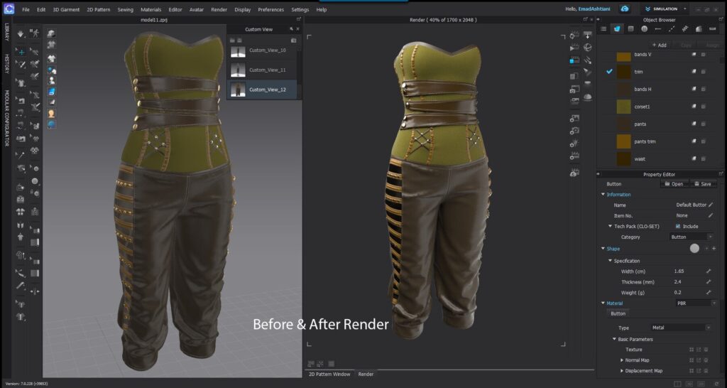Screen dimensions: 727x388
Task: Click the add-view camera icon in the Custom View panel
Action: [x=293, y=41]
